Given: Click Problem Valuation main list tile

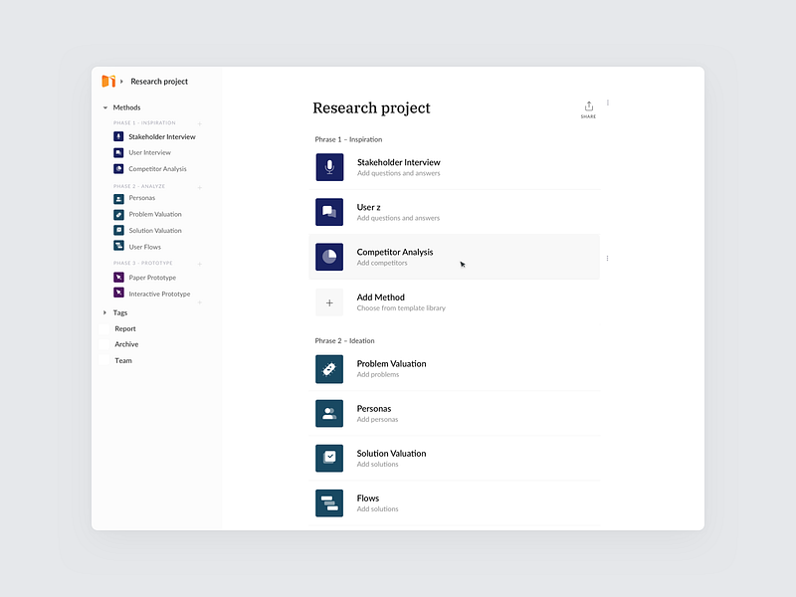Looking at the screenshot, I should 329,369.
